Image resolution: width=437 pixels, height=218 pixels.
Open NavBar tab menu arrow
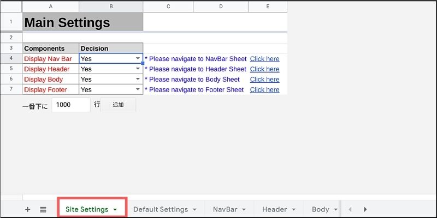tap(244, 210)
